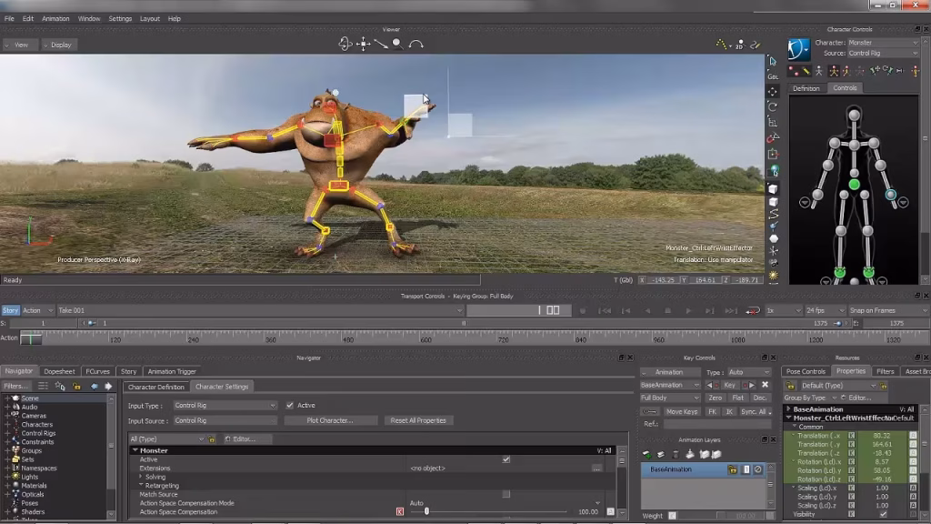Click the pan camera icon in the viewer toolbar
Image resolution: width=931 pixels, height=524 pixels.
(363, 42)
